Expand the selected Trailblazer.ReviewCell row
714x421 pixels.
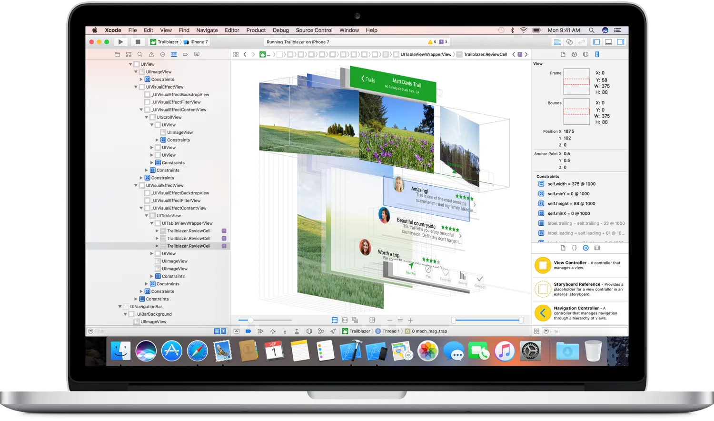157,246
